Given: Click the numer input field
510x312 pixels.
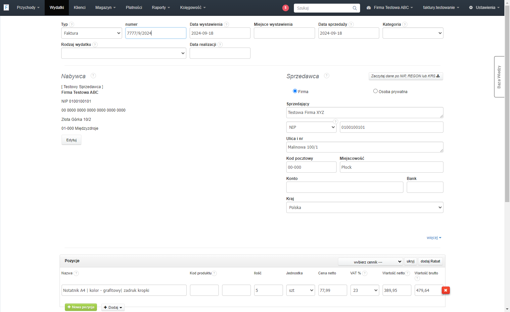Looking at the screenshot, I should [x=156, y=33].
